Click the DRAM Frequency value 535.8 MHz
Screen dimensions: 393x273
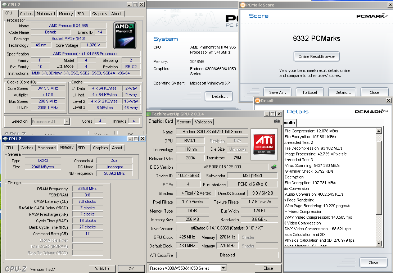[x=87, y=188]
